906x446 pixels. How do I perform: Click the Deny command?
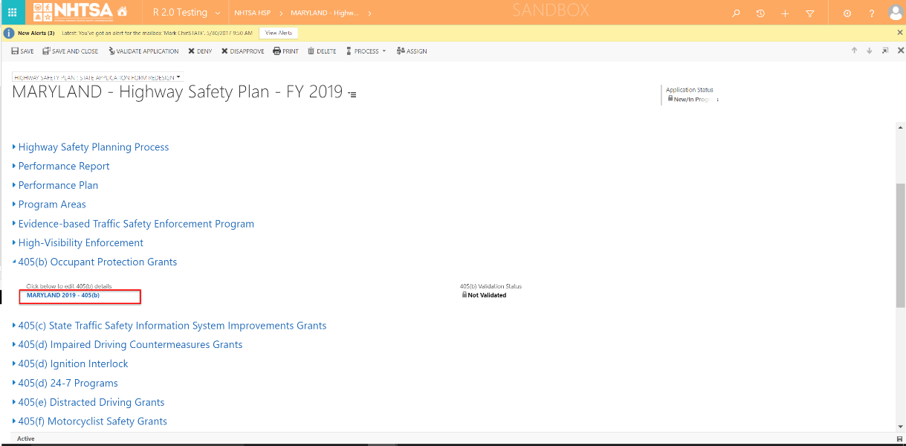point(200,51)
